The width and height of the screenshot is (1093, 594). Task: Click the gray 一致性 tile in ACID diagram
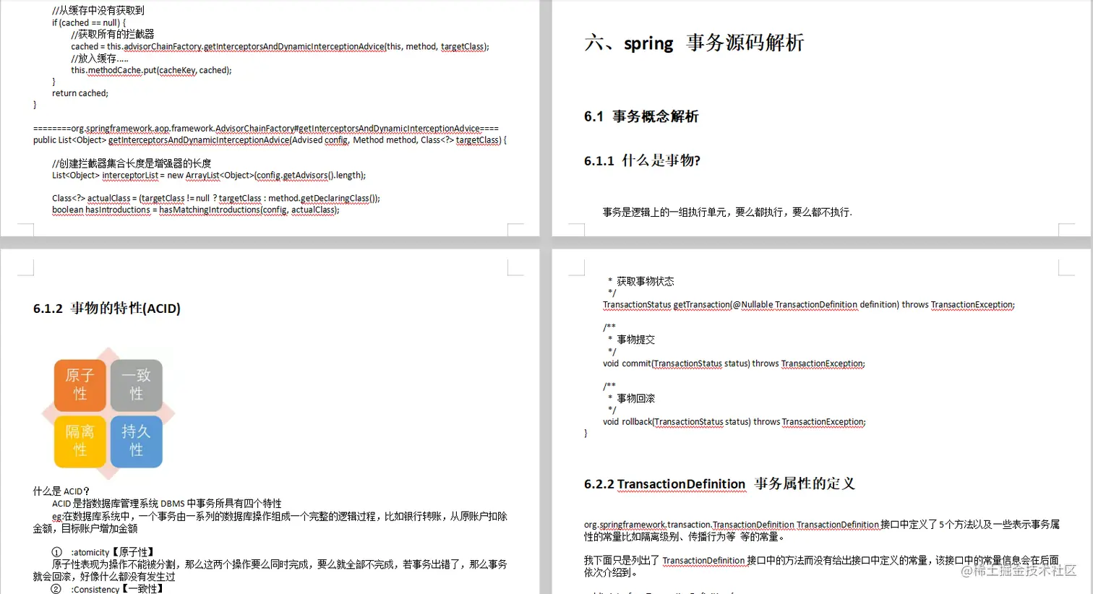(136, 385)
